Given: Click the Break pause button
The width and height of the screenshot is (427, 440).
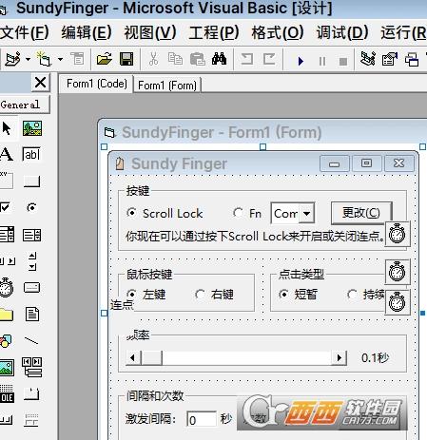Looking at the screenshot, I should point(322,61).
